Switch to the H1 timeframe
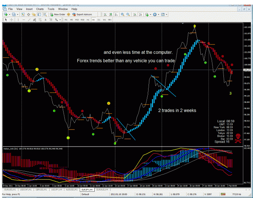Screen dimensions: 253x198 click(88, 20)
